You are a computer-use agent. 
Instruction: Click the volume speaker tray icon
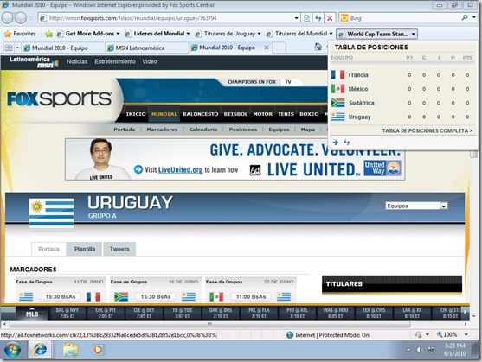(x=419, y=350)
